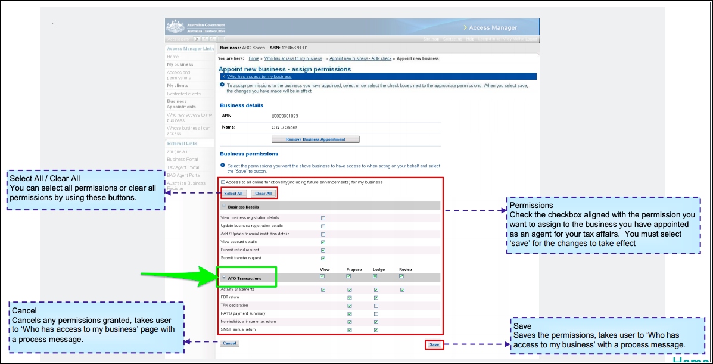Click the Access Manager arrow in header

point(465,28)
